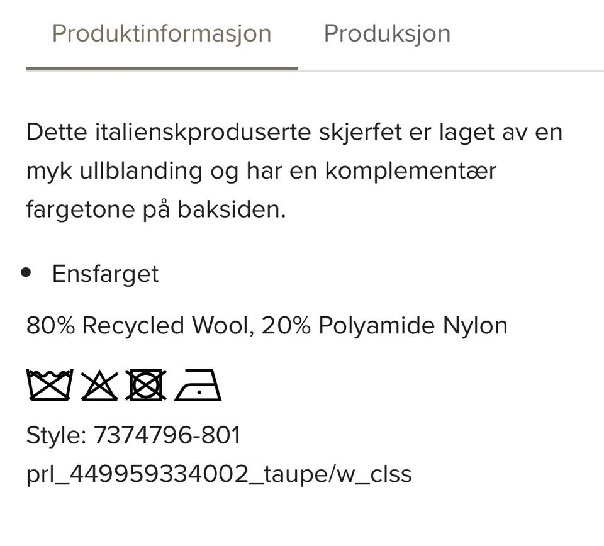Open the Produktinformasjon tab
The image size is (604, 546).
(x=162, y=33)
